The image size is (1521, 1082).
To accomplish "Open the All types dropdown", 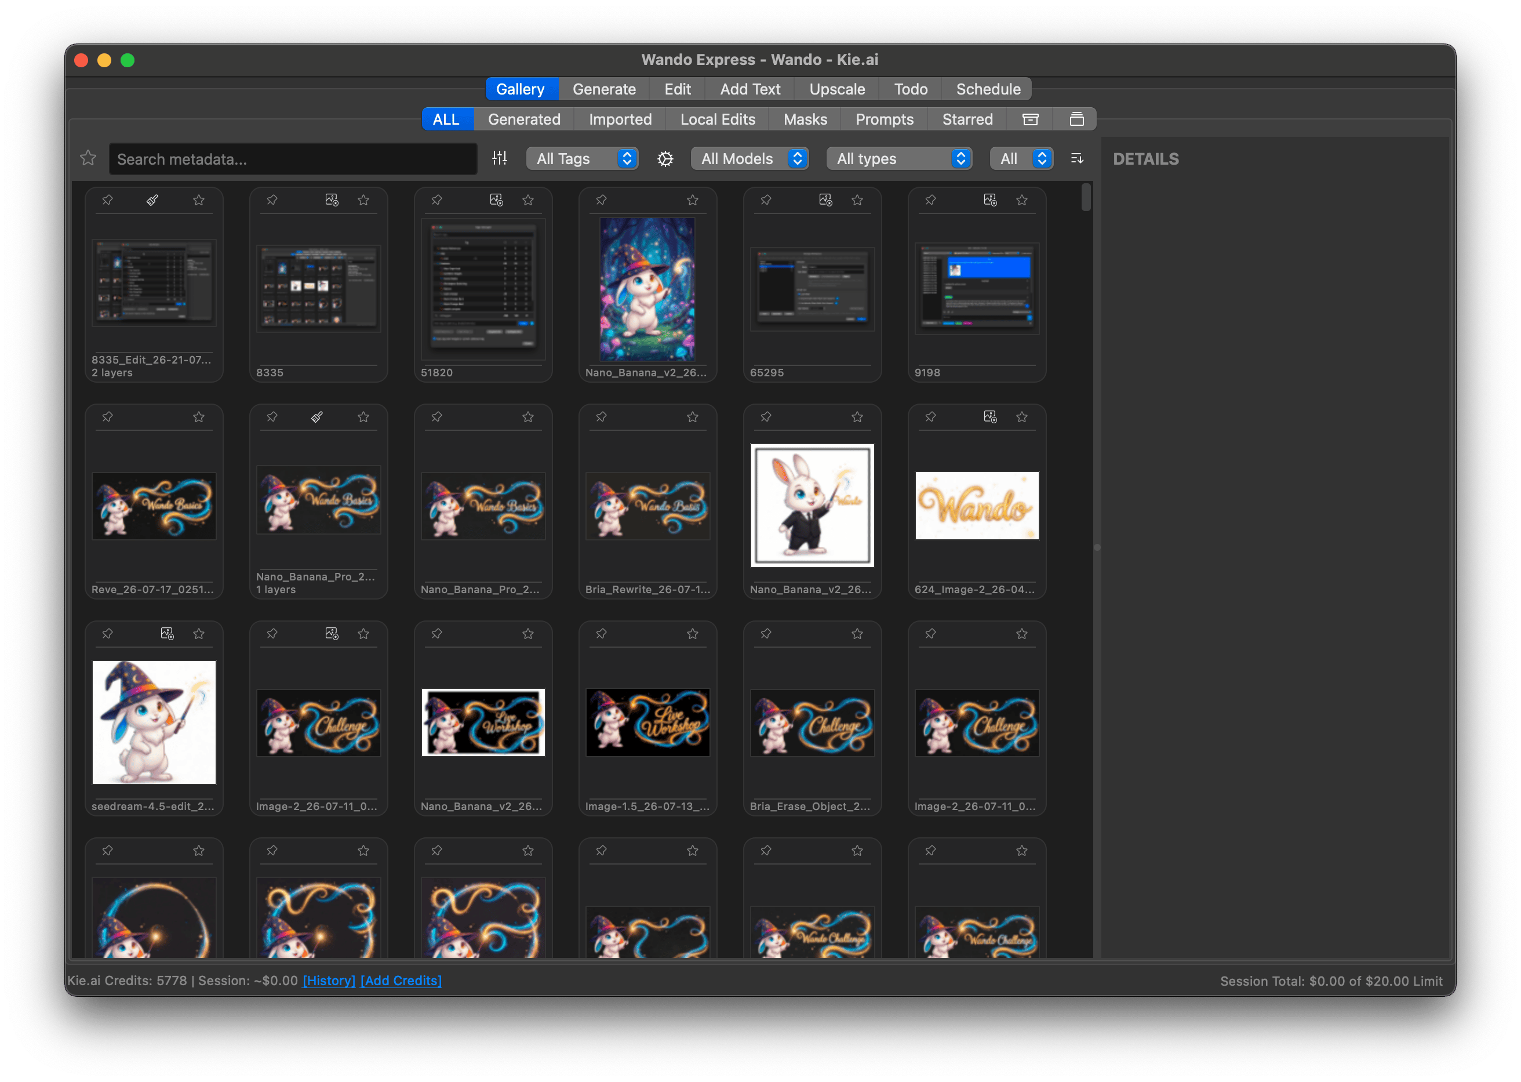I will 898,158.
